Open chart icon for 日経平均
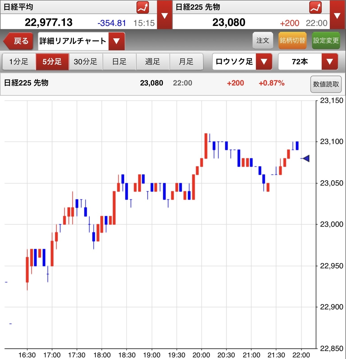 click(x=143, y=7)
